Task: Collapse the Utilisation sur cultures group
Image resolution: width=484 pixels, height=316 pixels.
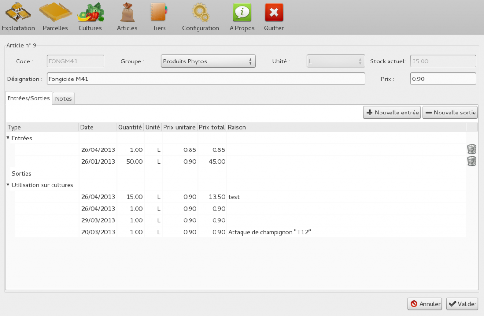Action: pyautogui.click(x=8, y=184)
